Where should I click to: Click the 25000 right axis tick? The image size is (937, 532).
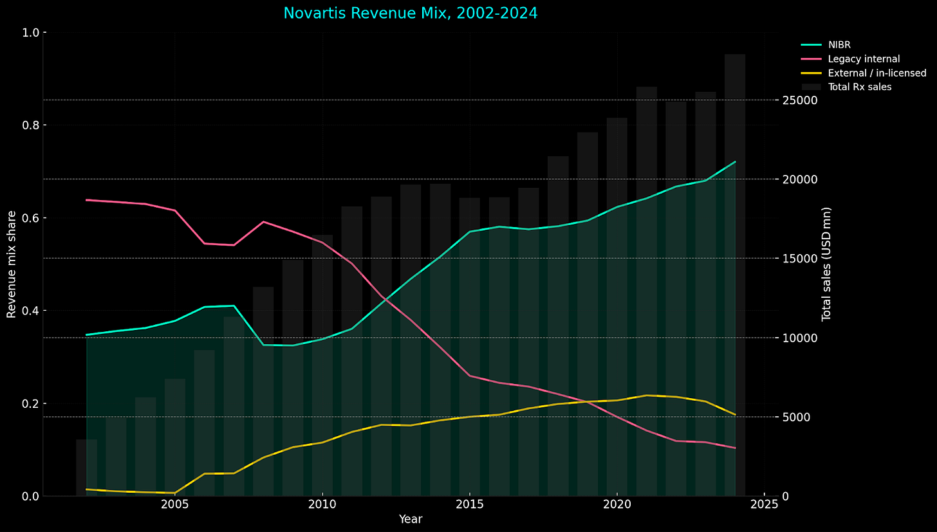click(799, 100)
